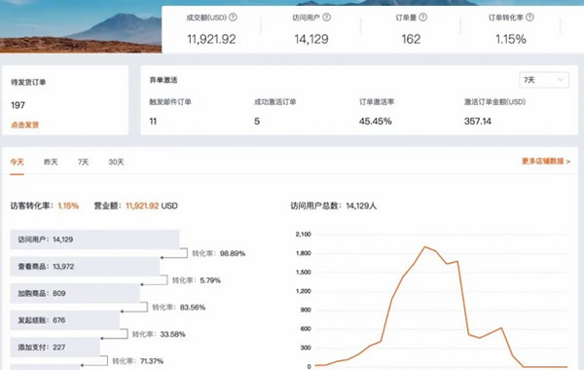Screen dimensions: 584x370
Task: Click 转化率 71.37% label
Action: (138, 361)
